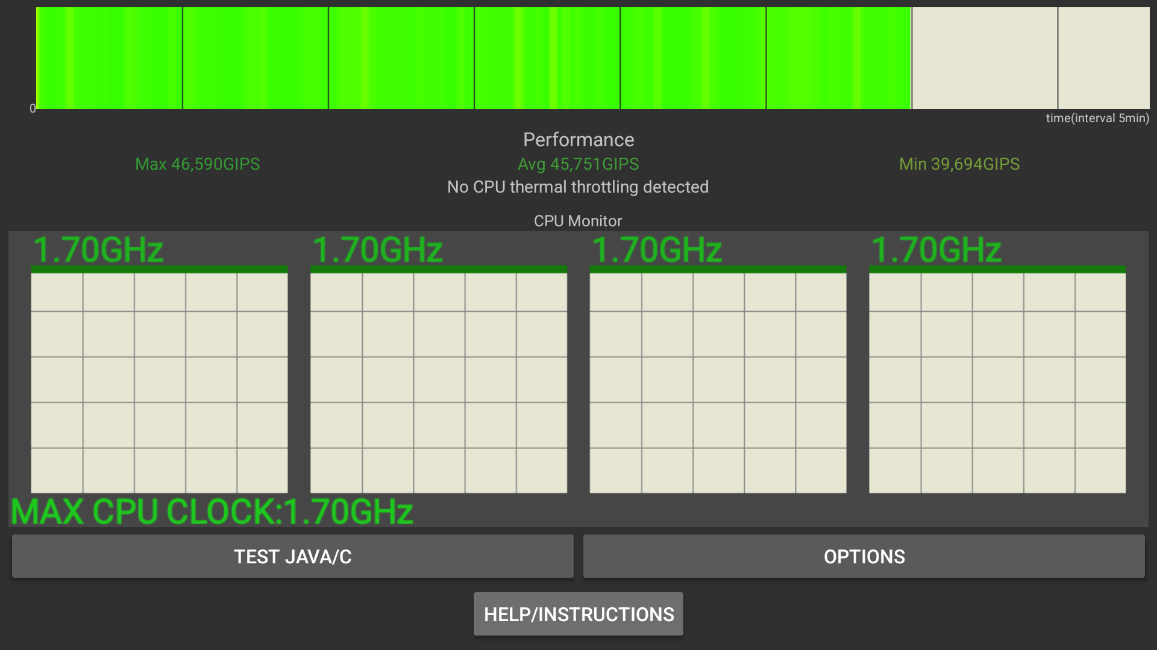Click the CPU Monitor heading
1157x650 pixels.
577,221
